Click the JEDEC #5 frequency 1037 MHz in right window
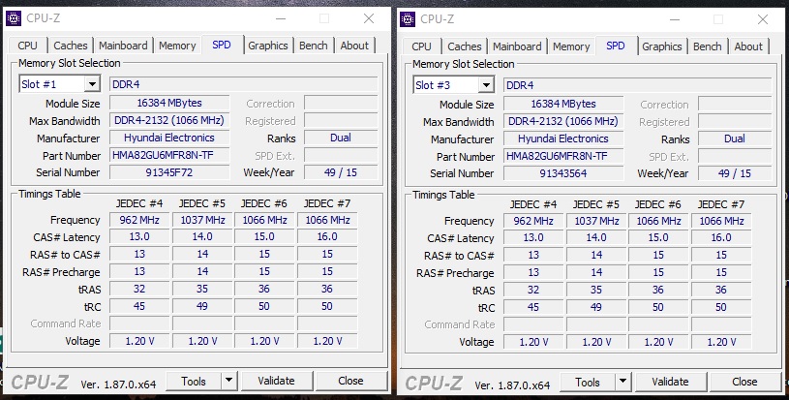Screen dimensions: 789x400 tap(596, 221)
